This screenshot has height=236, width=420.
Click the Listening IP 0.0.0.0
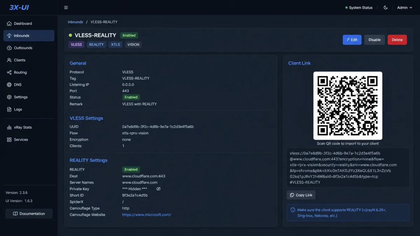coord(128,85)
